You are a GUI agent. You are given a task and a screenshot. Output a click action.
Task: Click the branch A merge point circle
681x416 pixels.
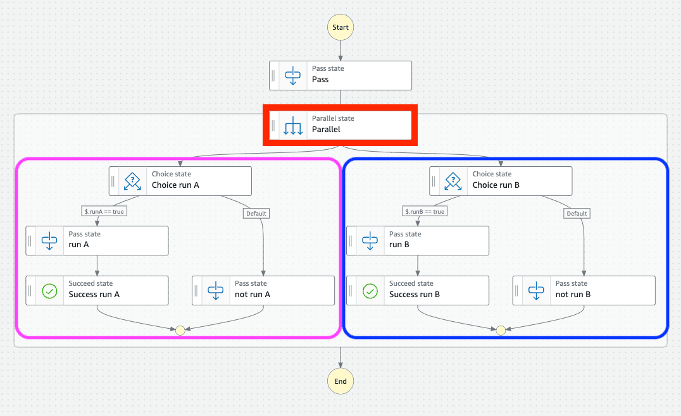(180, 330)
